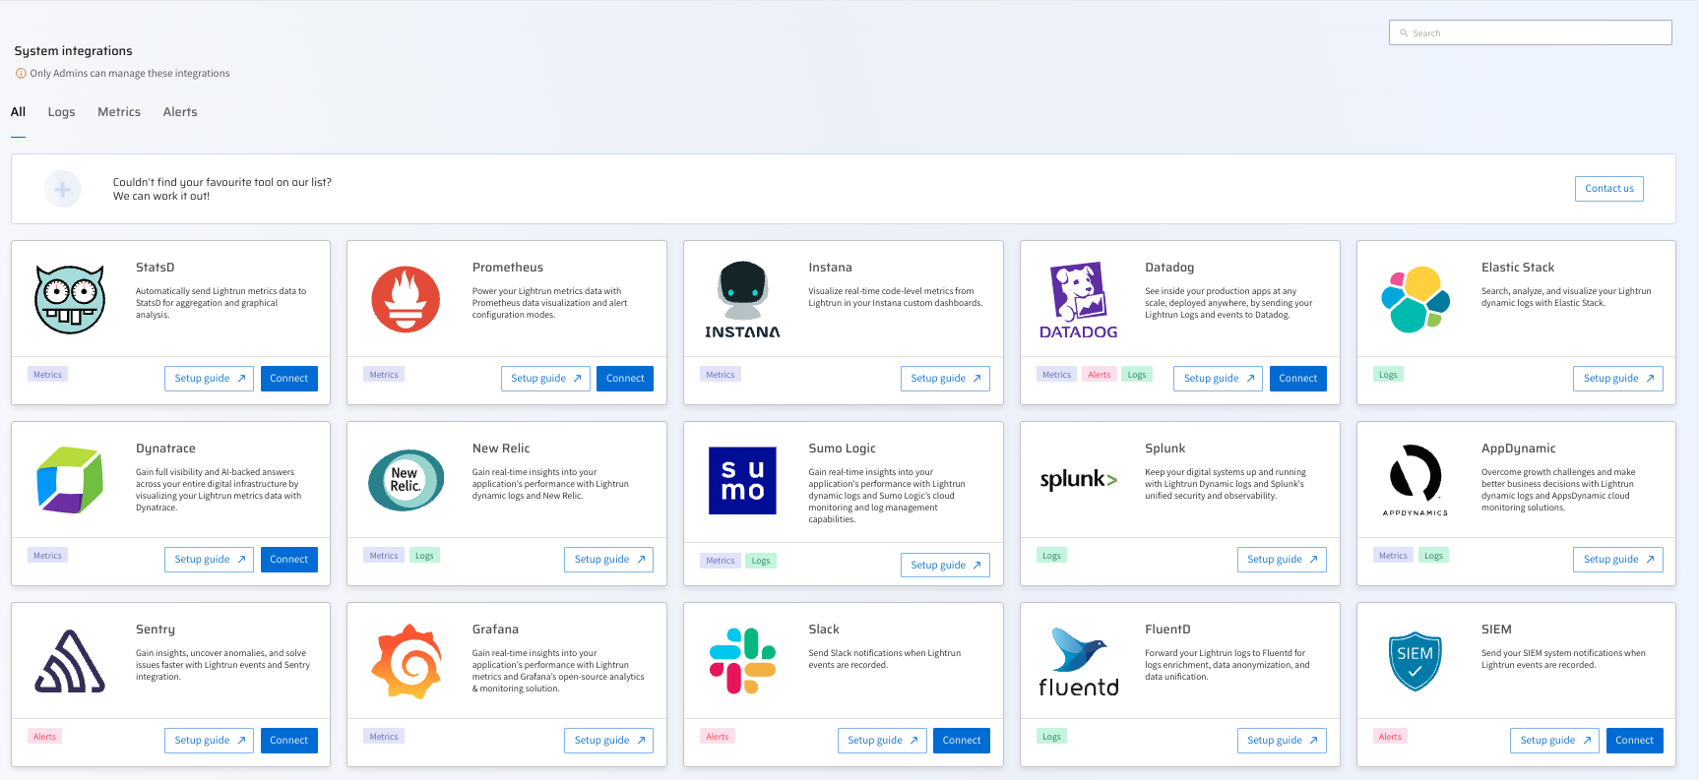This screenshot has width=1699, height=780.
Task: Open the Sumo Logic Setup guide
Action: pyautogui.click(x=945, y=566)
